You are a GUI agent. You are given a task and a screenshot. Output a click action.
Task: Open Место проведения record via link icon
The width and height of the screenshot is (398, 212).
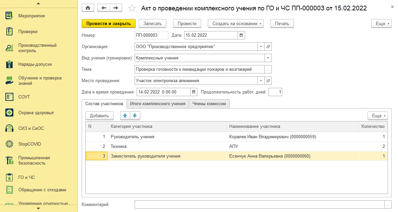pos(268,81)
